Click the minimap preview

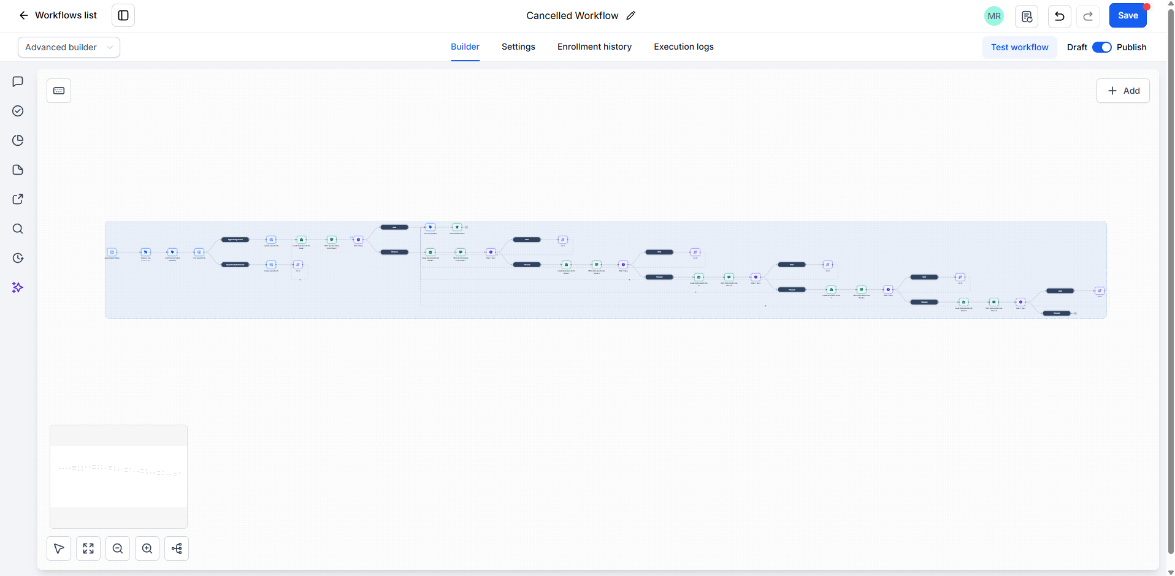tap(118, 477)
